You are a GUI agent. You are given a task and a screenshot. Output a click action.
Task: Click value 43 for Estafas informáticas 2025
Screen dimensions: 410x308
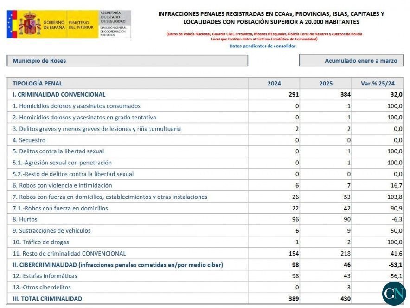347,276
